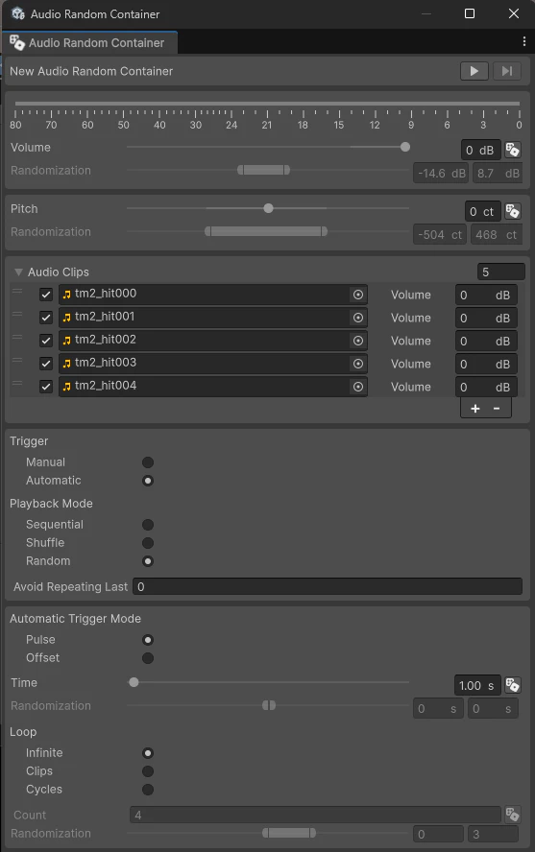The width and height of the screenshot is (535, 852).
Task: Disable the tm2_hit003 clip checkbox
Action: pos(46,364)
